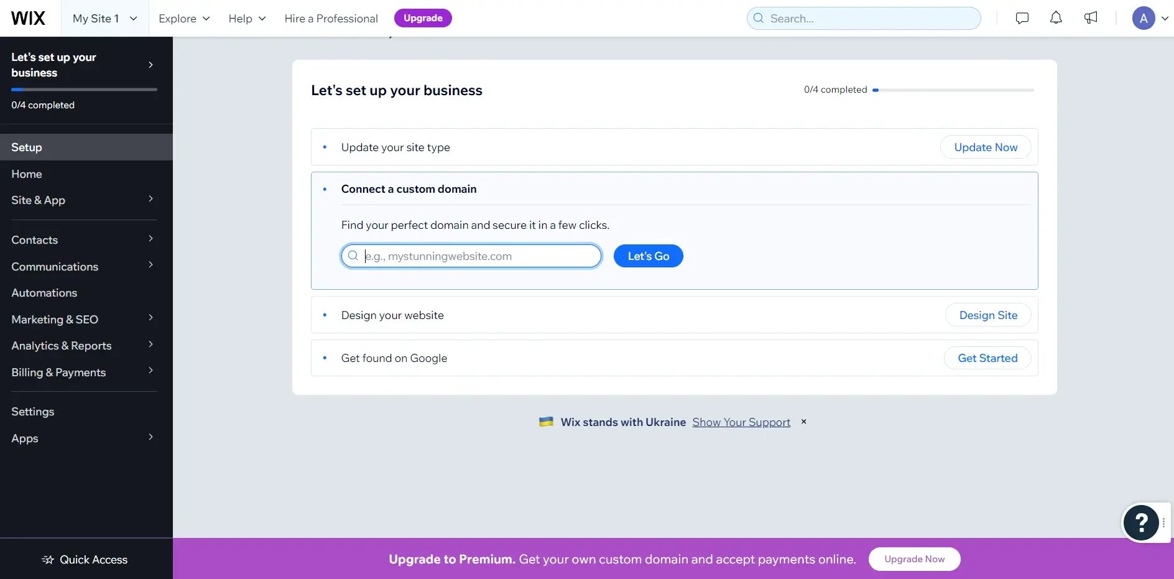Open the Let's set up your business panel arrow
Image resolution: width=1174 pixels, height=579 pixels.
(x=150, y=65)
